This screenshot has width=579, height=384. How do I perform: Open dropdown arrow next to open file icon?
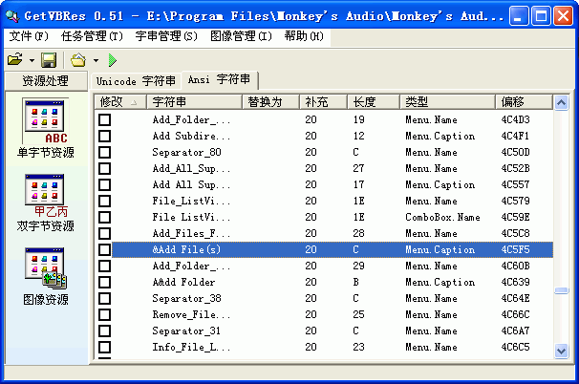tap(32, 60)
